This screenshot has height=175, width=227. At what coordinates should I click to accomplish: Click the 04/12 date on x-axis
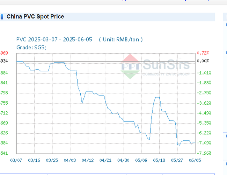[88, 160]
